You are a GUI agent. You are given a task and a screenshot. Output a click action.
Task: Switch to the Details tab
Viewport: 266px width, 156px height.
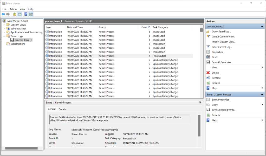click(x=62, y=109)
